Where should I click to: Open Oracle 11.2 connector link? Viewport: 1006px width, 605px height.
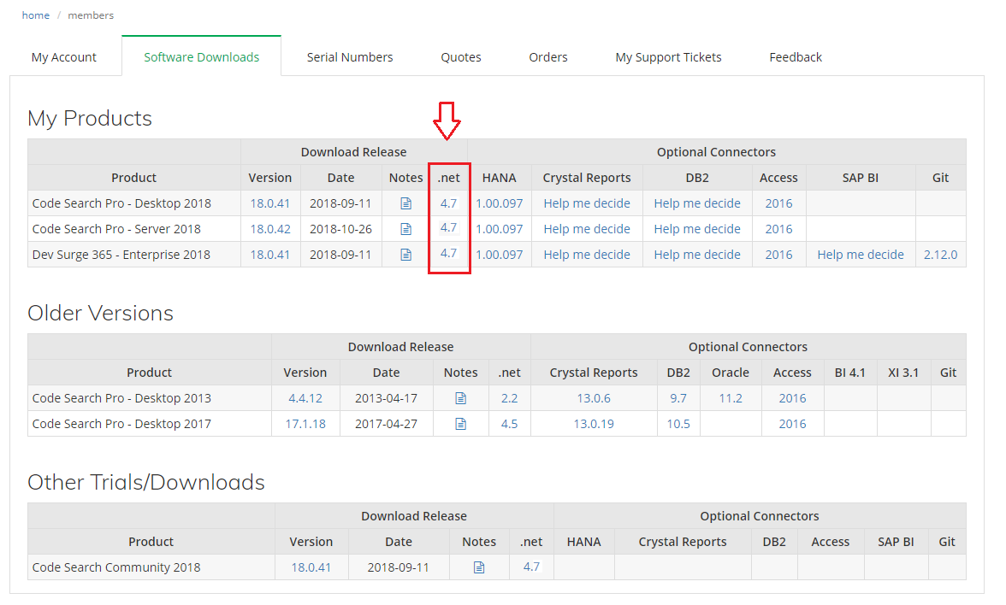(x=731, y=398)
